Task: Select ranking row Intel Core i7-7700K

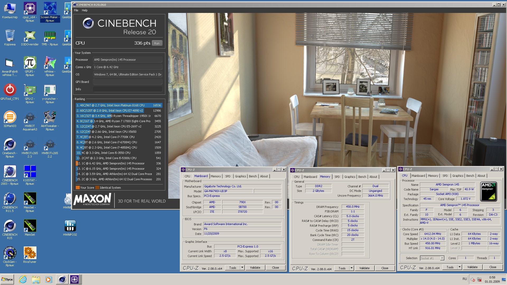Action: coord(119,137)
